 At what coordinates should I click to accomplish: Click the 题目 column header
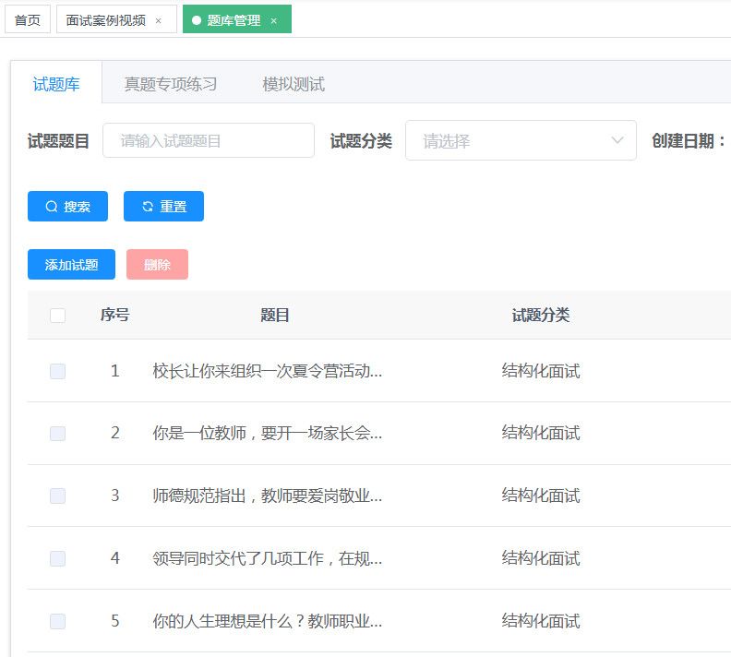[x=275, y=316]
